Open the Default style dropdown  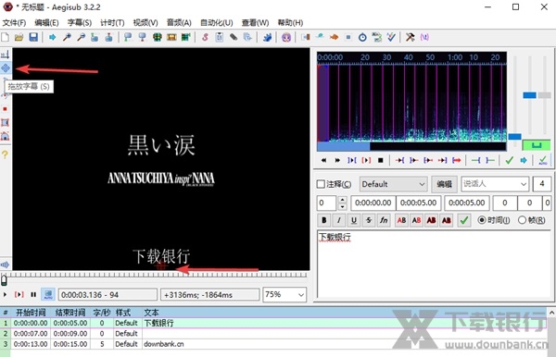pyautogui.click(x=393, y=184)
